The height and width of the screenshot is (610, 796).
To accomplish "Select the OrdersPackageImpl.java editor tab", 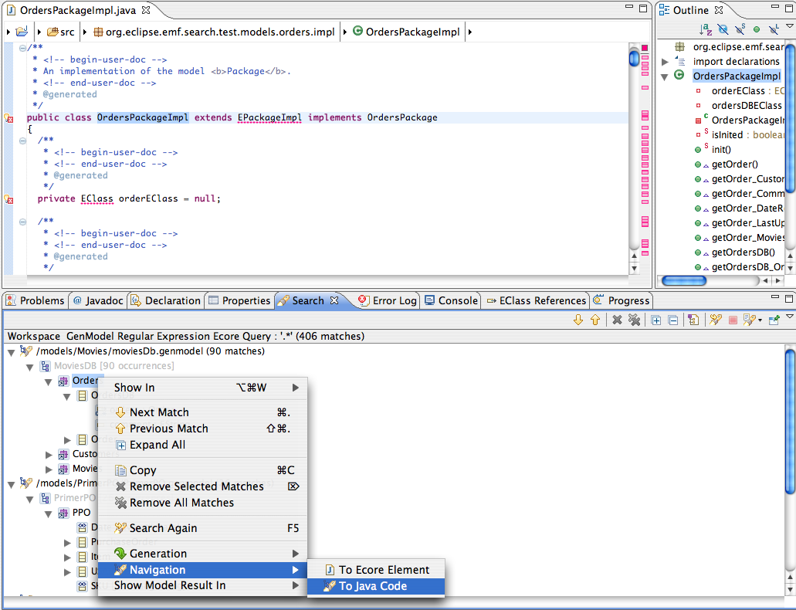I will click(x=78, y=10).
